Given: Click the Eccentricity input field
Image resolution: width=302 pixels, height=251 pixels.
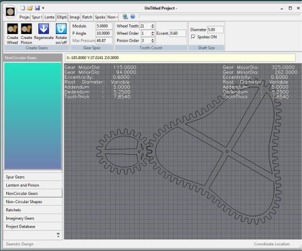Looking at the screenshot, I should [177, 33].
